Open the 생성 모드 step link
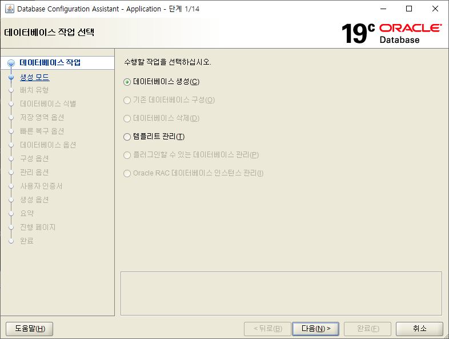449x339 pixels. pyautogui.click(x=35, y=77)
